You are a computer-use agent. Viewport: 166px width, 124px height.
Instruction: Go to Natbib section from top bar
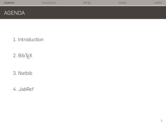122,3
